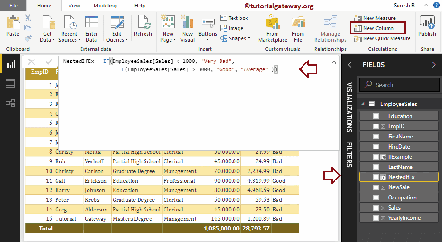Open the Buttons dropdown arrow
The width and height of the screenshot is (442, 242).
point(208,40)
